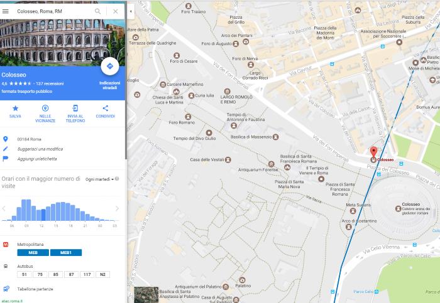This screenshot has height=303, width=440.
Task: Click Suggerisci una modifica
Action: (40, 149)
